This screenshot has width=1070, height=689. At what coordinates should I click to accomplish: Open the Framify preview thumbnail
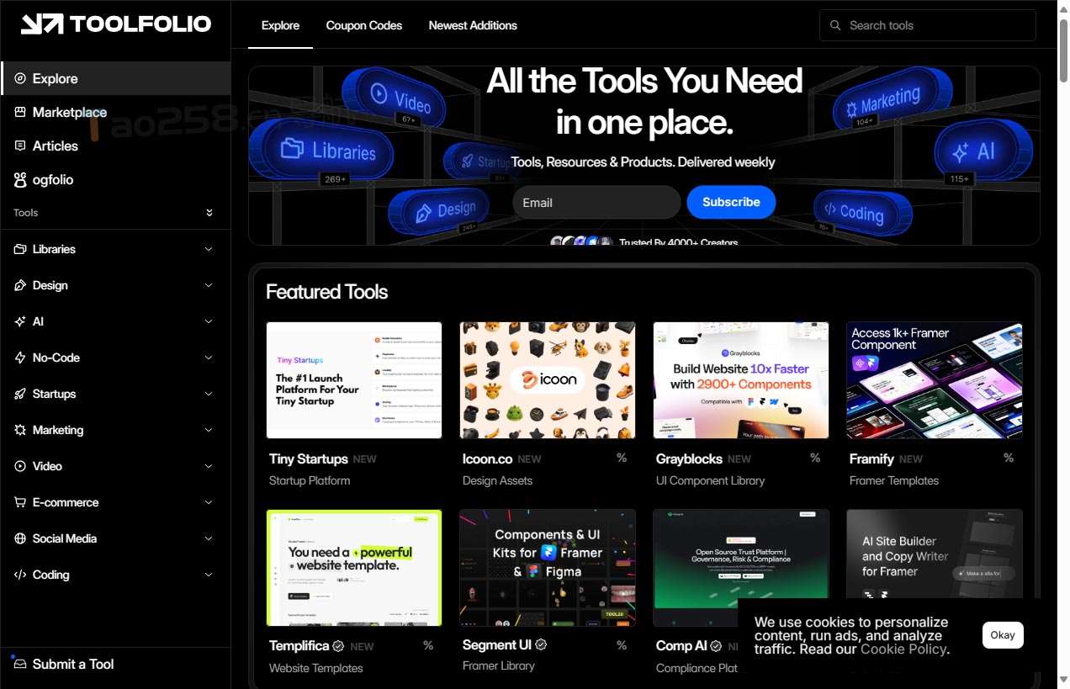point(935,380)
